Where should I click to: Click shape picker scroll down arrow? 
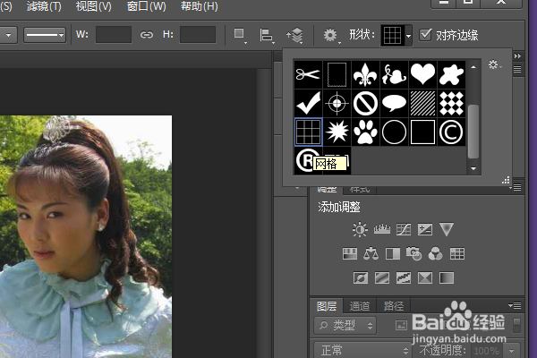click(473, 168)
